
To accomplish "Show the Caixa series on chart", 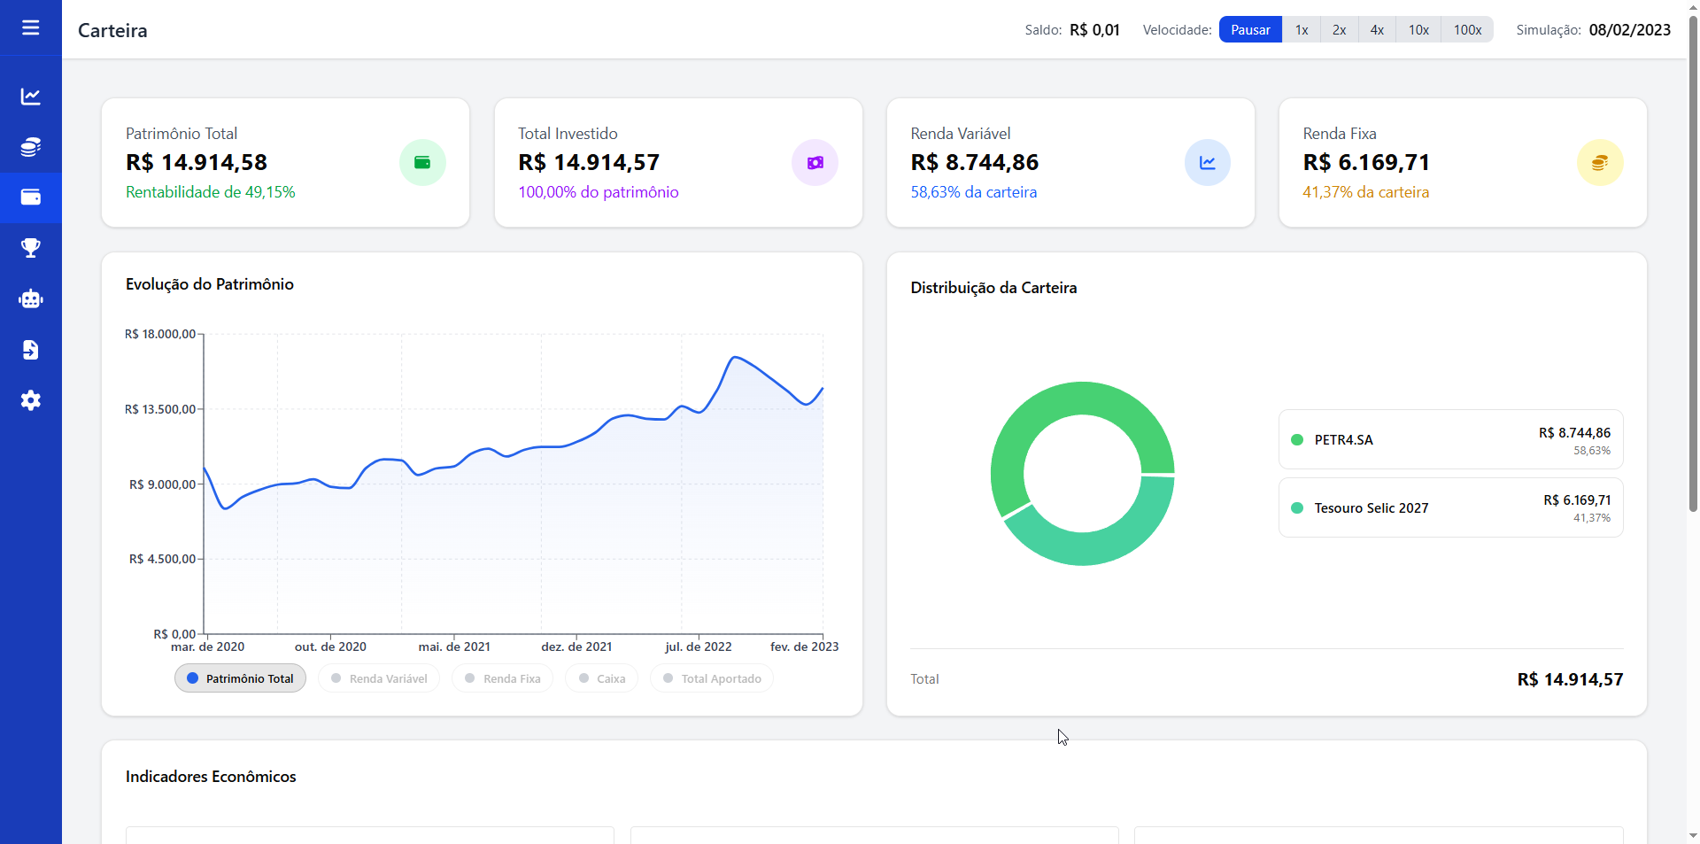I will (x=601, y=678).
